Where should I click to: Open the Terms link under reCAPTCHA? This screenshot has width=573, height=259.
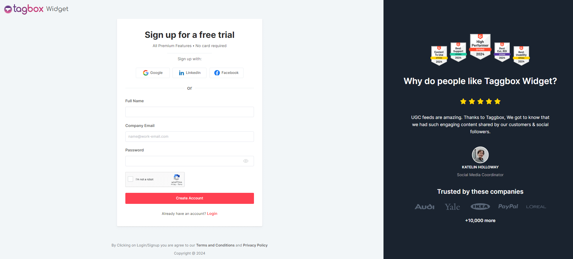(180, 184)
